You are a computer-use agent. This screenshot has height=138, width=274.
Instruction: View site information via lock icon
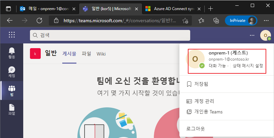56,21
